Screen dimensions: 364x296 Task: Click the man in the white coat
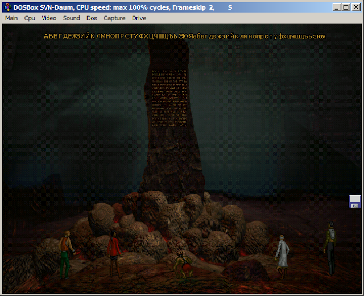click(x=282, y=257)
